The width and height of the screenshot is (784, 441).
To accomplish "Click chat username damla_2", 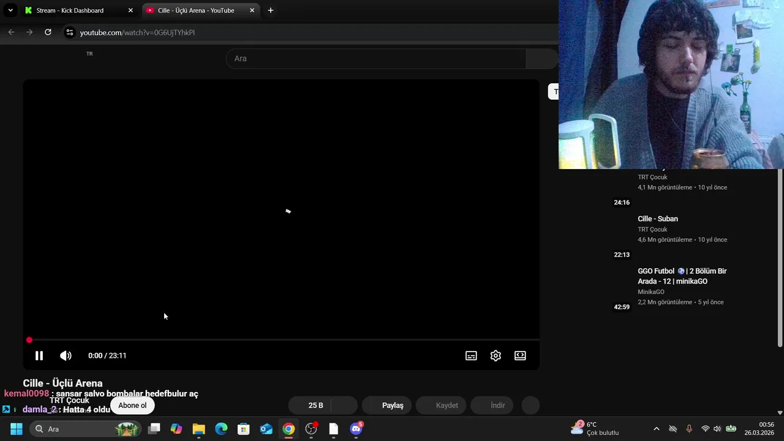I will pos(39,409).
